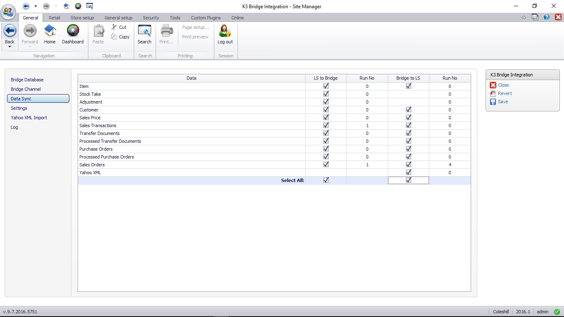The image size is (564, 317).
Task: Toggle the Select All LS to Bridge checkbox
Action: [x=326, y=180]
